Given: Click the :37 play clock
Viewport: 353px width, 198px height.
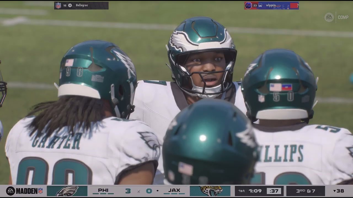Looking at the screenshot, I should click(274, 191).
